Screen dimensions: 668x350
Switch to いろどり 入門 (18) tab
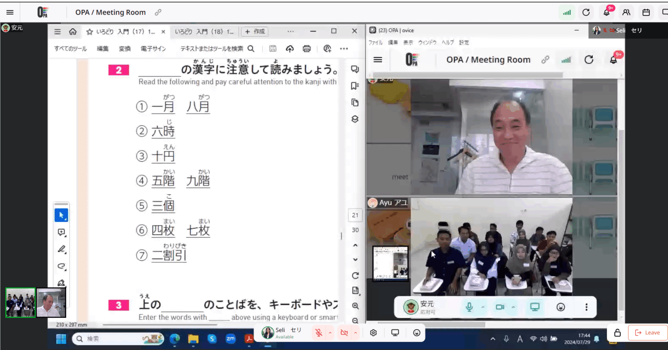point(204,32)
